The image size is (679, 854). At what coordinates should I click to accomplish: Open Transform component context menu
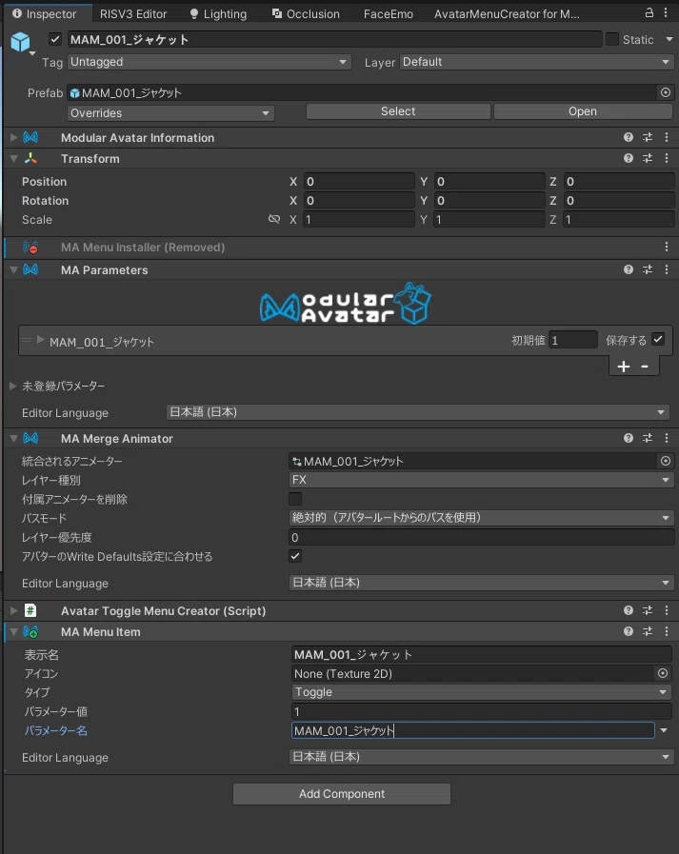667,158
